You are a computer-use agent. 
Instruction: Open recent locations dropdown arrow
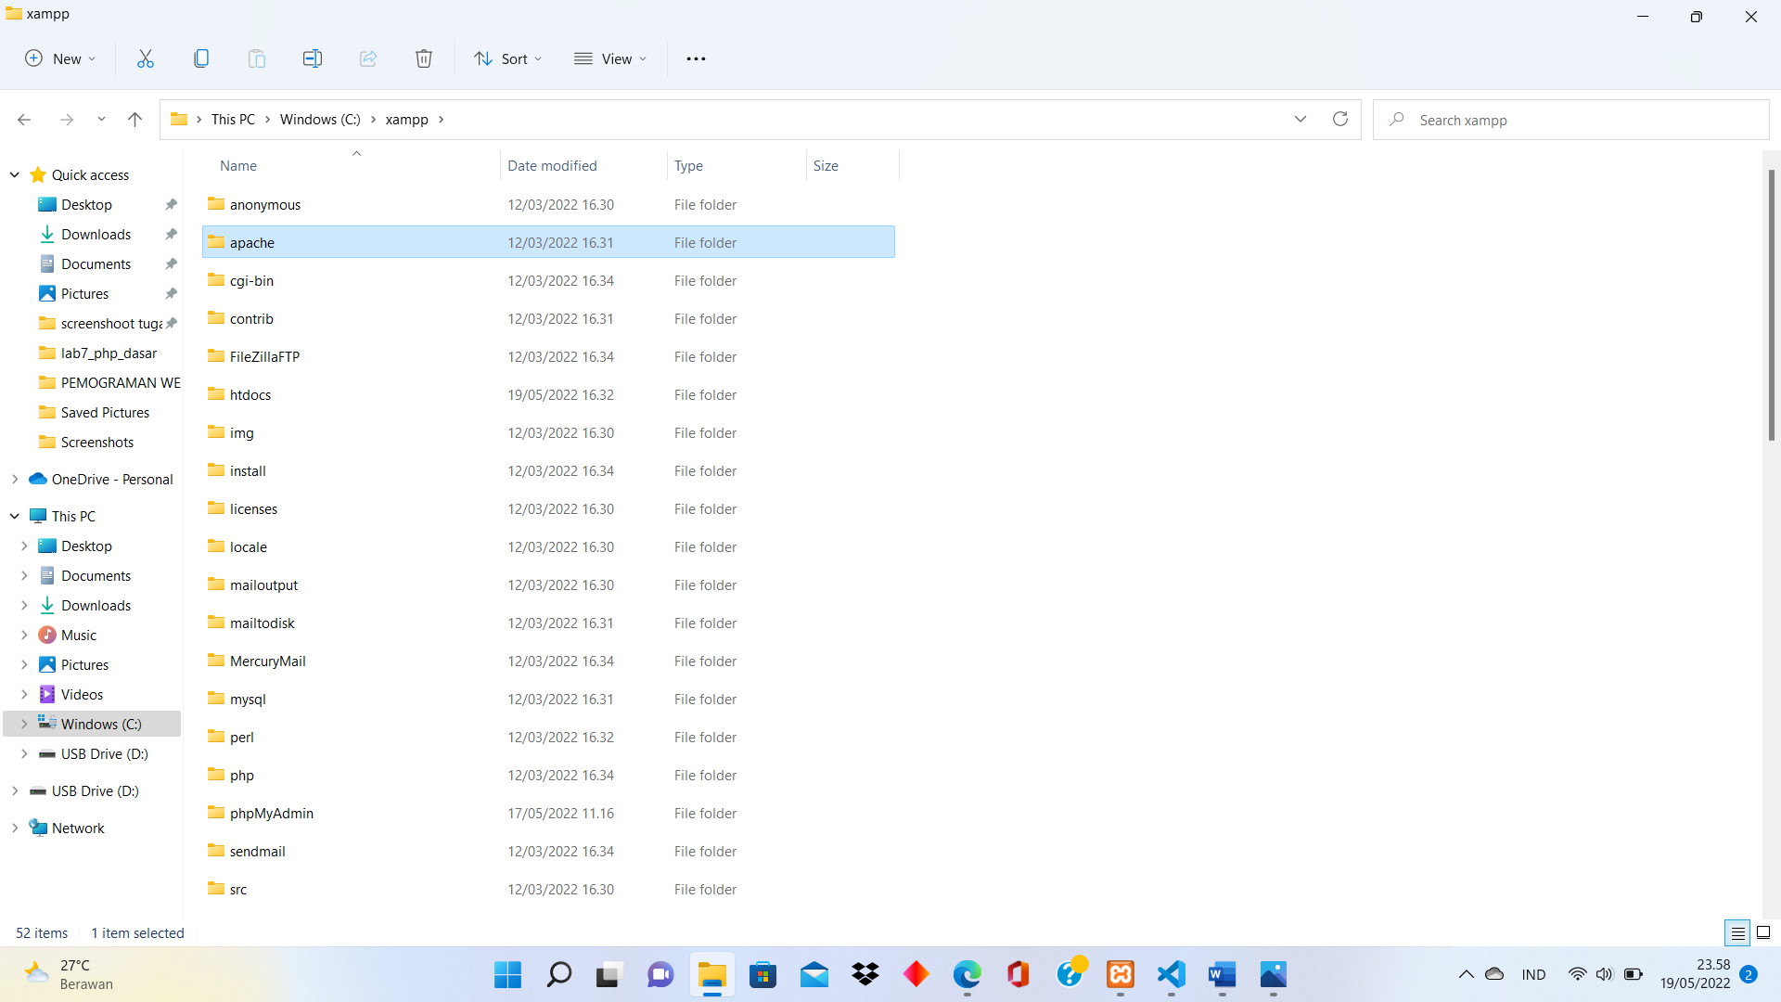101,119
